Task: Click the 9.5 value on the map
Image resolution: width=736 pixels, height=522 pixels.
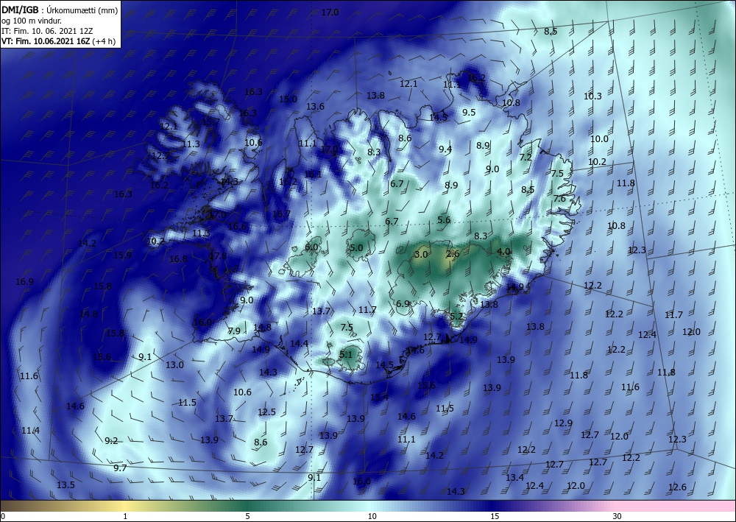Action: click(x=469, y=112)
